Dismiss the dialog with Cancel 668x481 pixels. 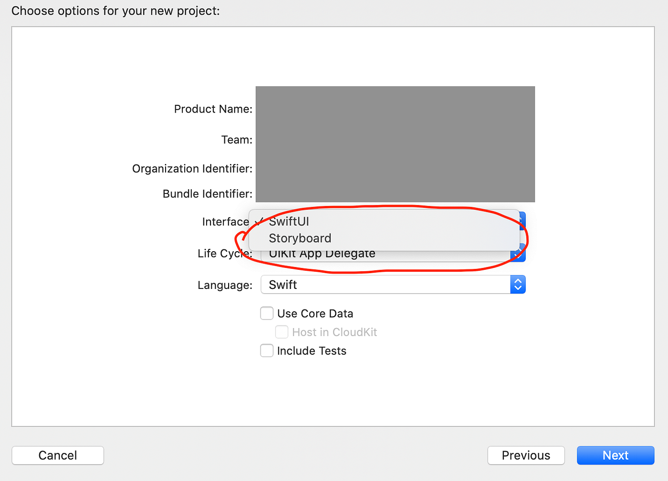[x=58, y=455]
